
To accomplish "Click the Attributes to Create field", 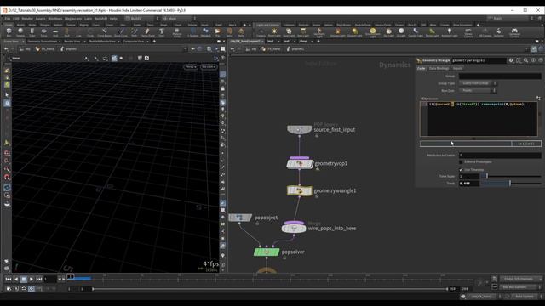I will 500,155.
